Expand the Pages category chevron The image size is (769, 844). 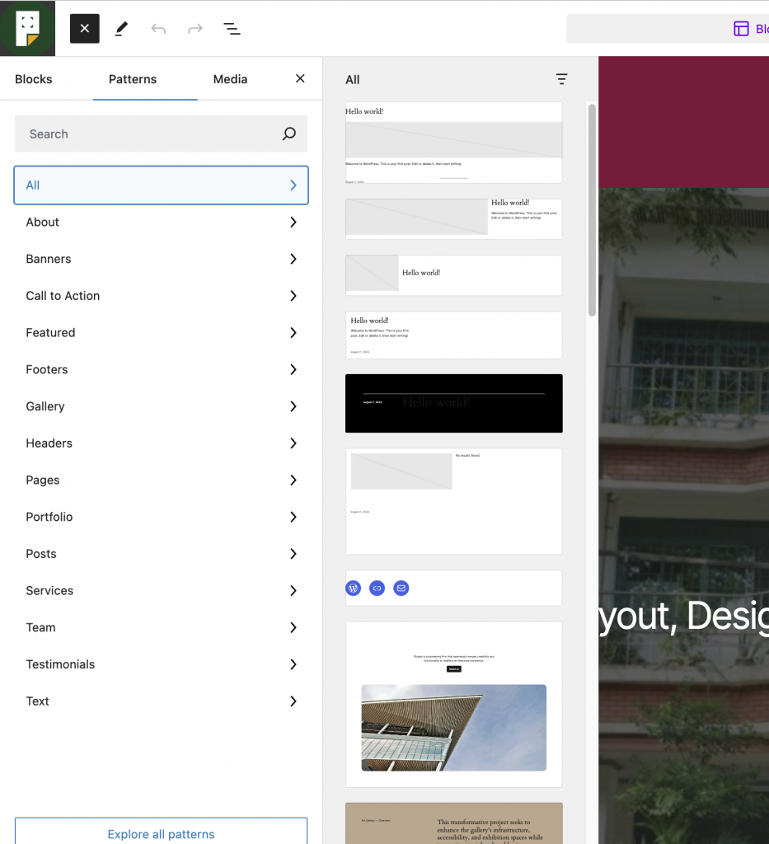coord(293,481)
